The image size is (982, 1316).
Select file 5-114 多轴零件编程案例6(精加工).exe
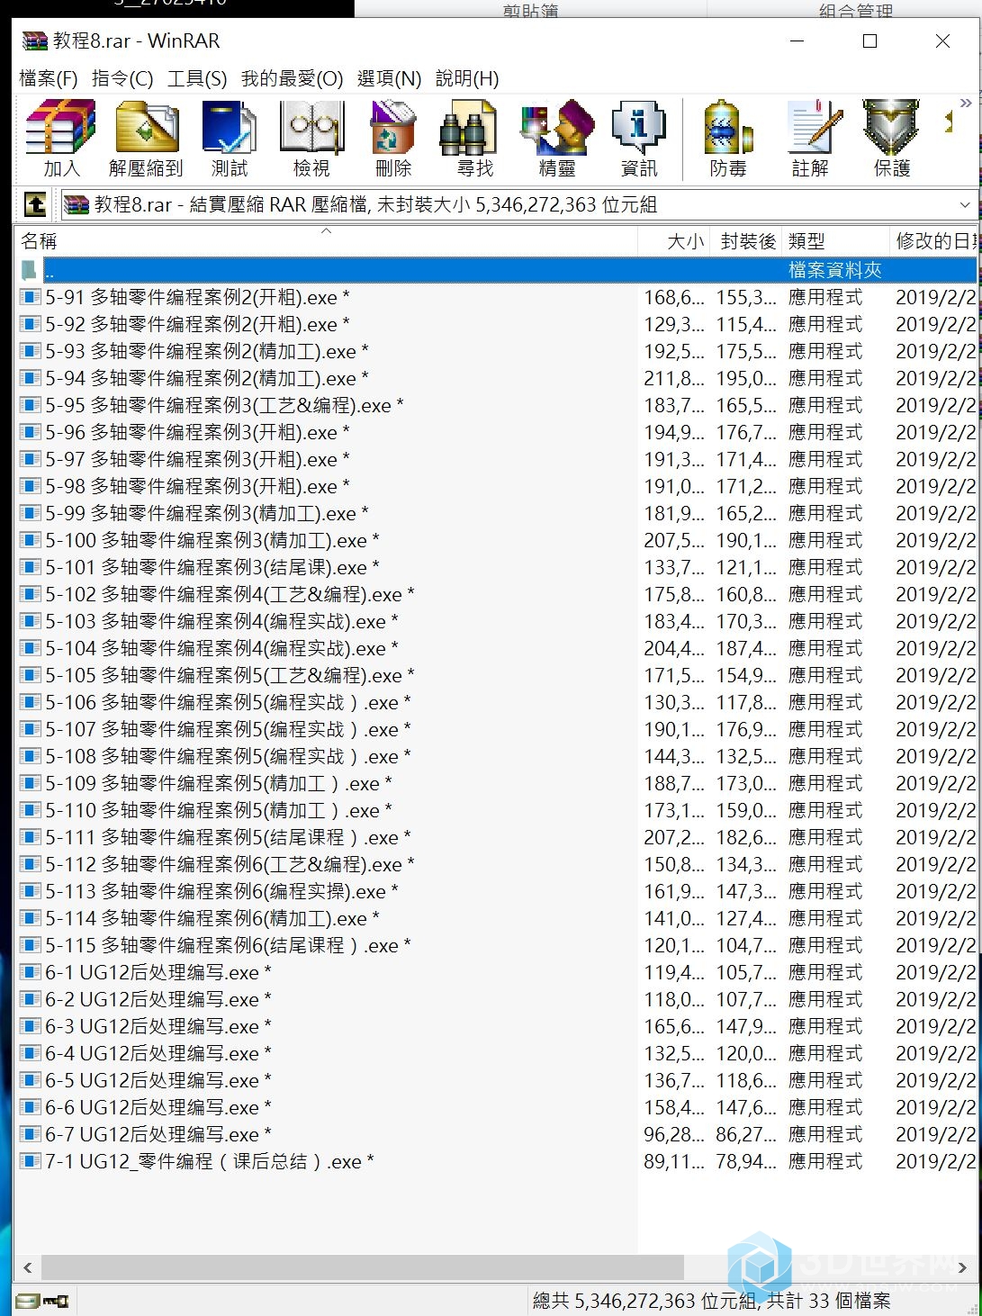(x=497, y=918)
